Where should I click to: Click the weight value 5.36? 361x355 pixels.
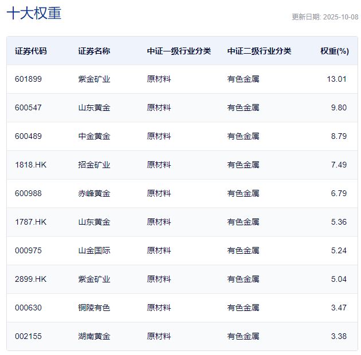pos(339,222)
